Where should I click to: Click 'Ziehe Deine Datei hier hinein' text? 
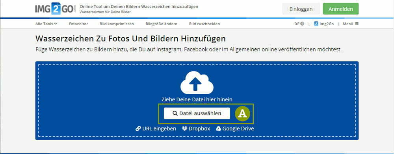tap(197, 99)
